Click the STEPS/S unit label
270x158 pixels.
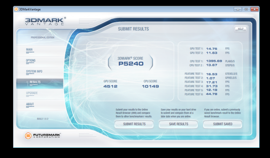[230, 65]
